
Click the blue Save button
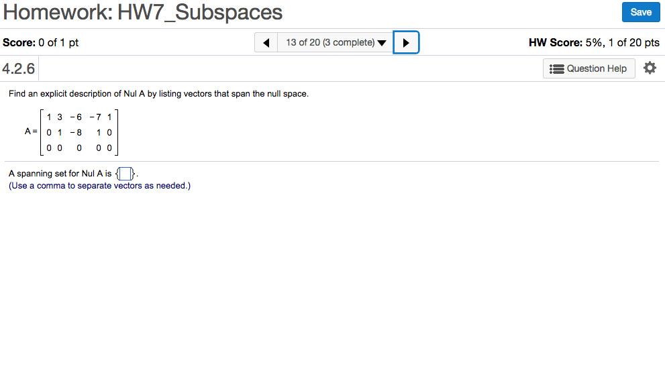(x=640, y=12)
